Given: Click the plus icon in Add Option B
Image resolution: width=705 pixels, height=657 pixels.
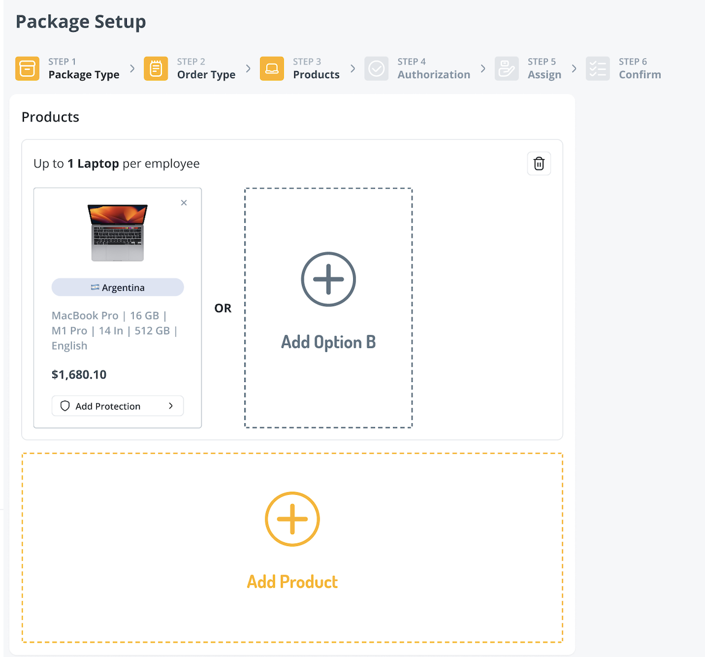Looking at the screenshot, I should tap(328, 279).
